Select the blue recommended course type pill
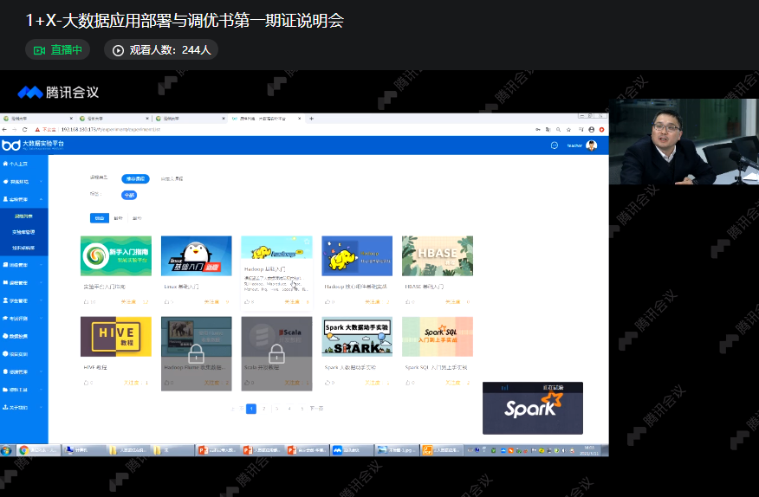This screenshot has height=497, width=759. [134, 178]
